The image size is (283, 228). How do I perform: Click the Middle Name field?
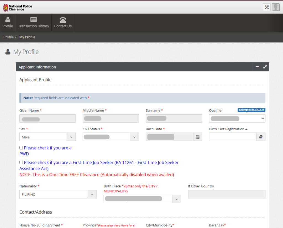click(111, 118)
